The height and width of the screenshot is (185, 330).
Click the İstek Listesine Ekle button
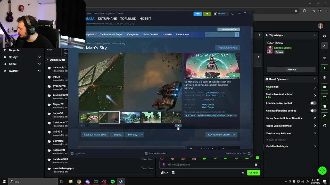(95, 135)
